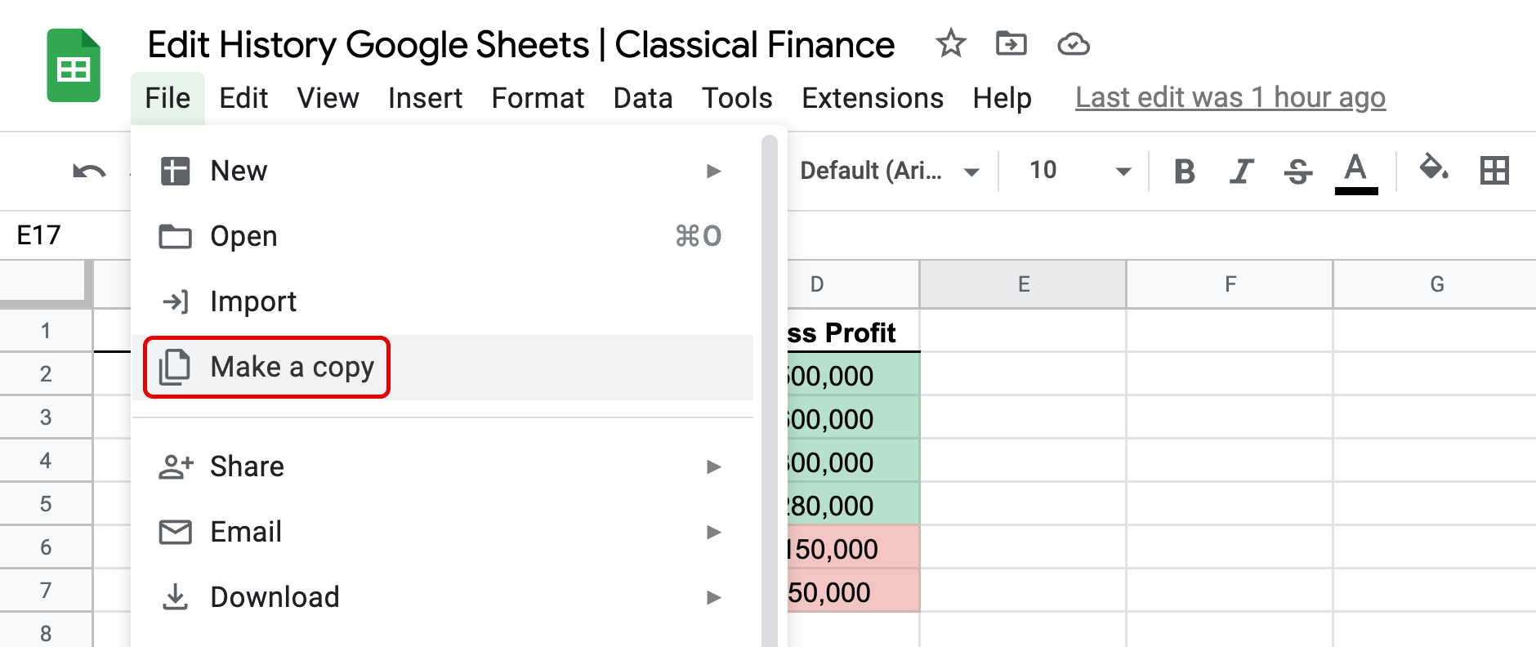
Task: Click the Import arrow icon
Action: pos(175,301)
